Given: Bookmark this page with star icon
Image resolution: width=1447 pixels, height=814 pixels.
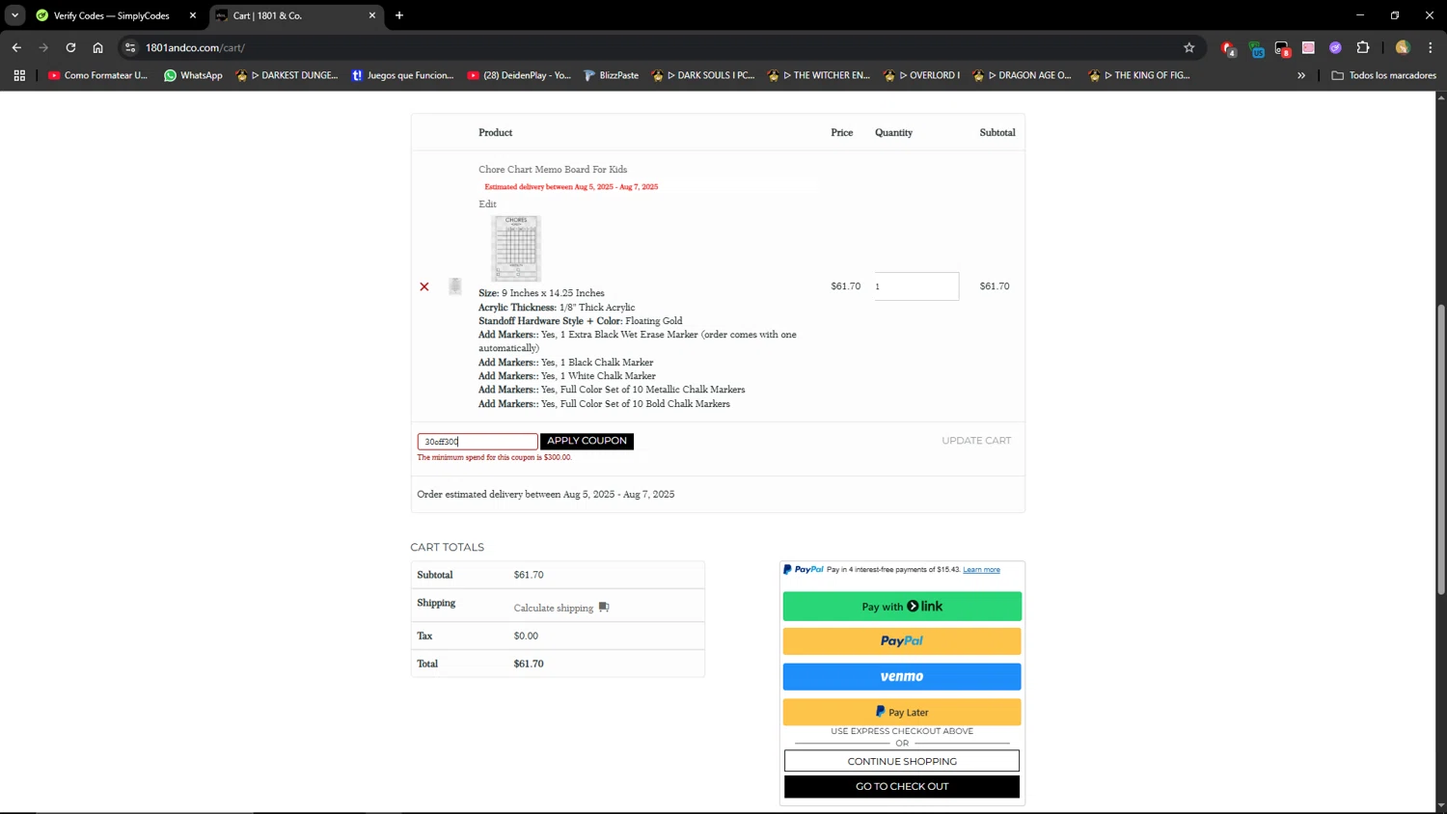Looking at the screenshot, I should pos(1188,47).
